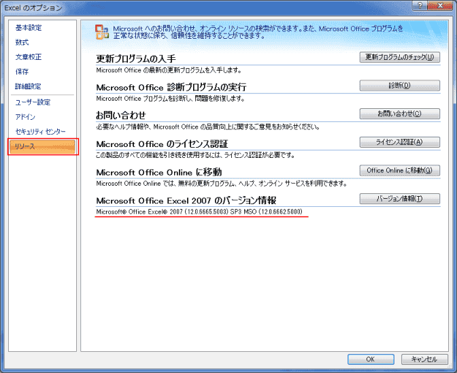
Task: Select the ユーザー設定 category
Action: click(33, 102)
